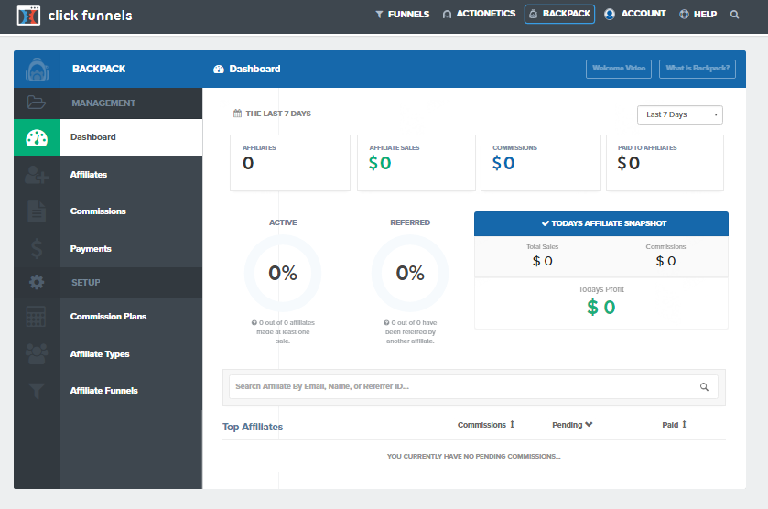Open the Funnels menu
This screenshot has width=768, height=509.
(403, 15)
